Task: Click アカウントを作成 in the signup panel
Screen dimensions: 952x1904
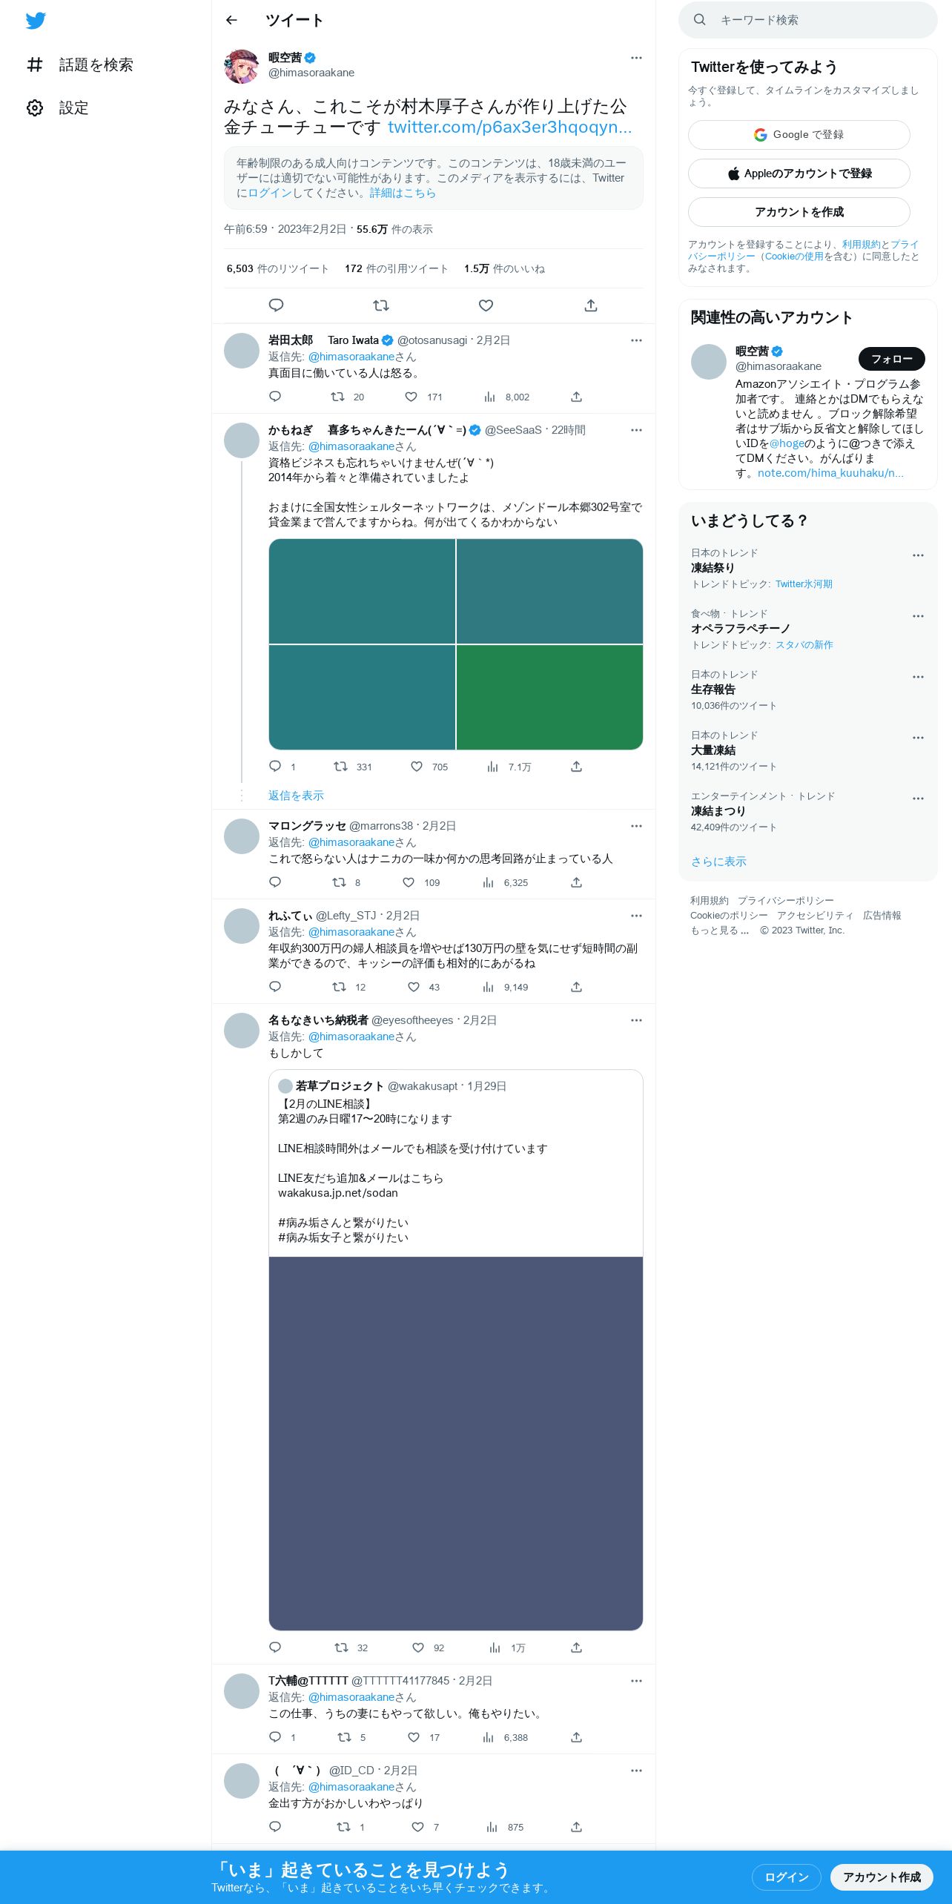Action: click(799, 212)
